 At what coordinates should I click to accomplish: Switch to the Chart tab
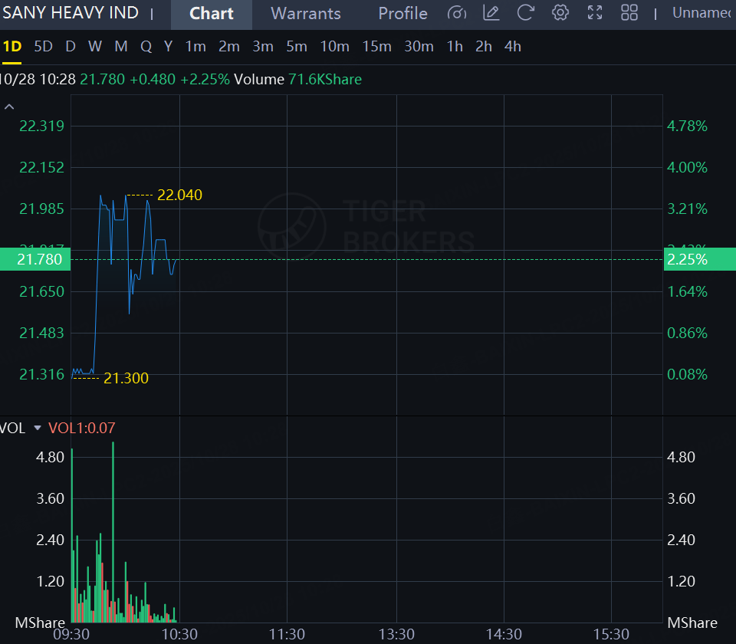pyautogui.click(x=212, y=14)
